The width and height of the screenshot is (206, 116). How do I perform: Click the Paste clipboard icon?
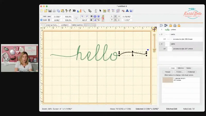click(x=62, y=11)
